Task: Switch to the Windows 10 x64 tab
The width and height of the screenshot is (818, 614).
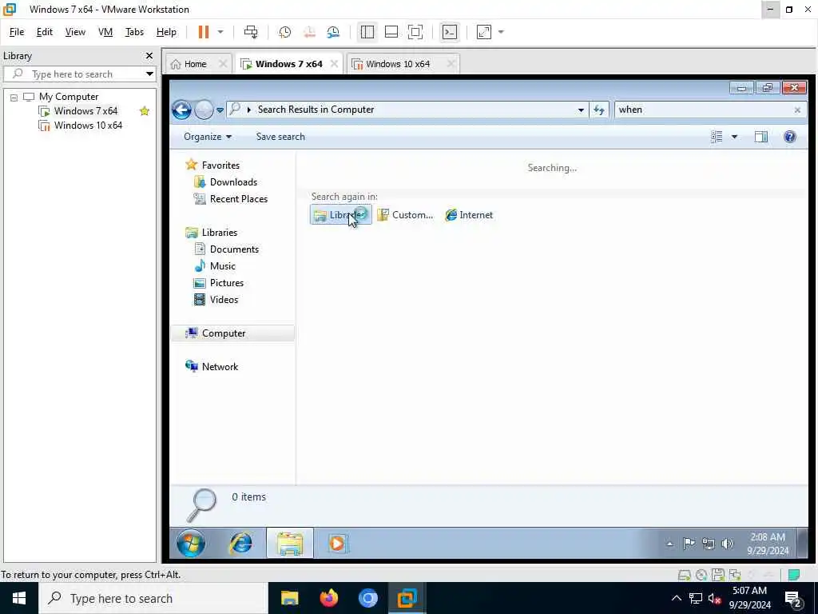Action: 398,64
